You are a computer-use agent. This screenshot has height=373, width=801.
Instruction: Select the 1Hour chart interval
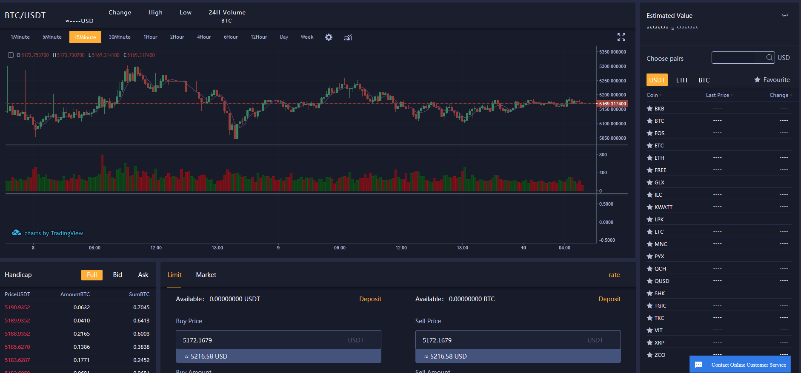tap(150, 37)
